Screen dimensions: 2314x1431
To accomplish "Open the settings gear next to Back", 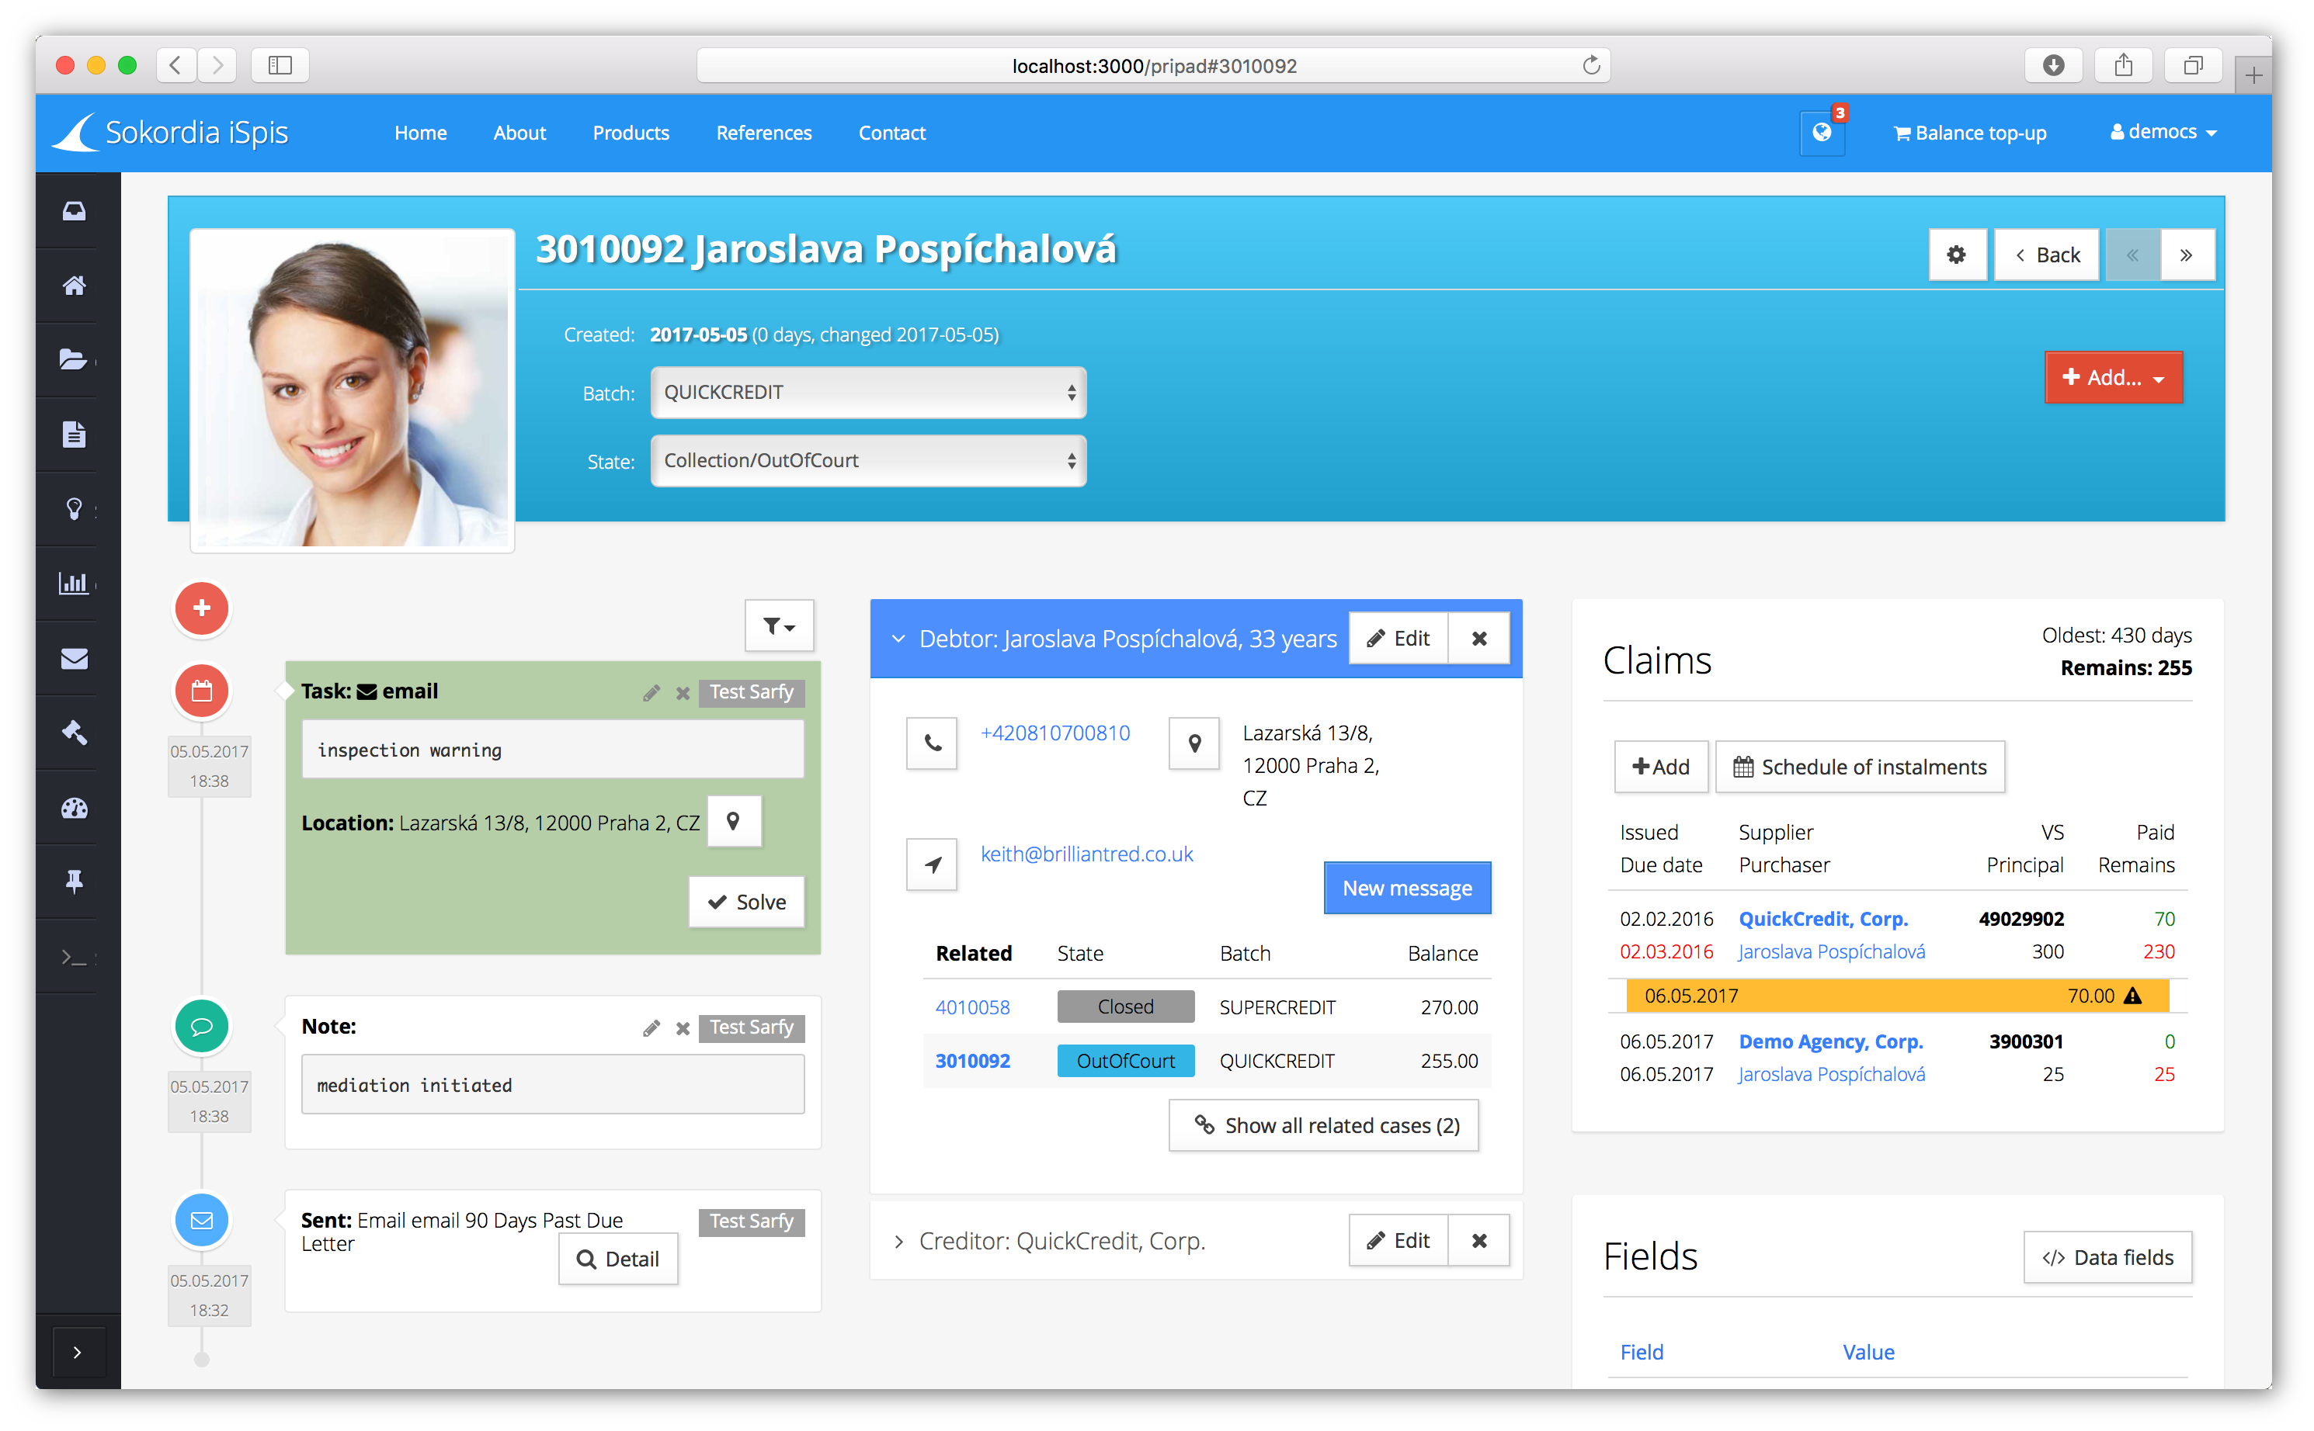I will coord(1957,255).
